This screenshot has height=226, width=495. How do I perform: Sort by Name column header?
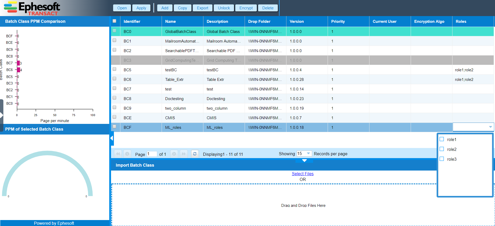pos(182,21)
